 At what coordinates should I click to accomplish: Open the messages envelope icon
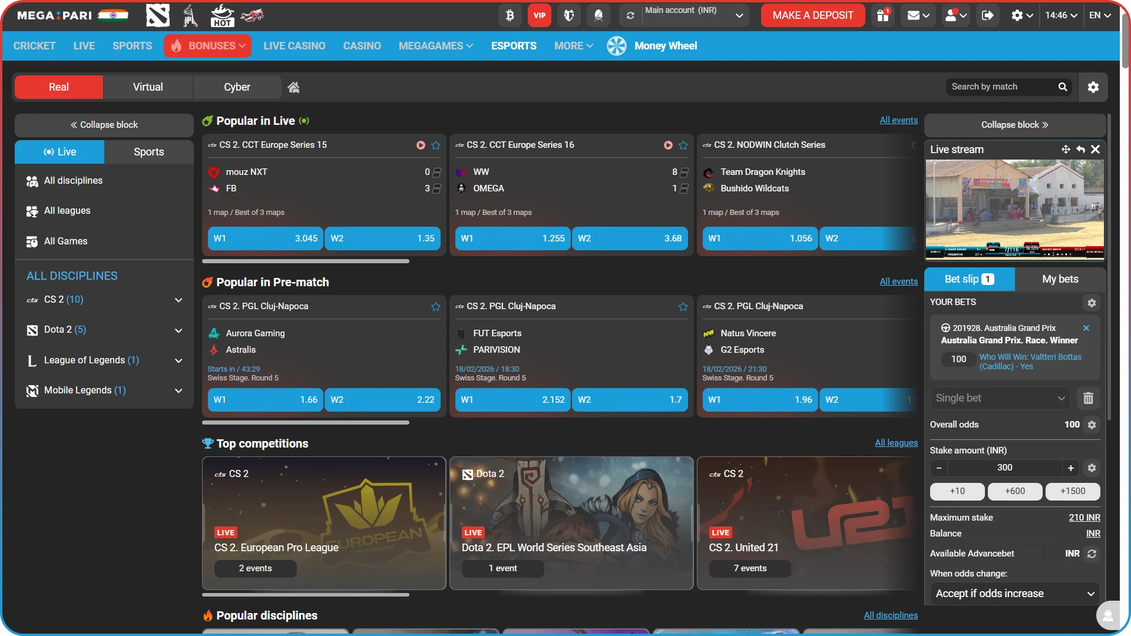(914, 15)
